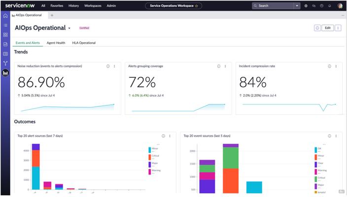This screenshot has width=347, height=197.
Task: Expand the AIOps Operational title dropdown
Action: pos(69,28)
